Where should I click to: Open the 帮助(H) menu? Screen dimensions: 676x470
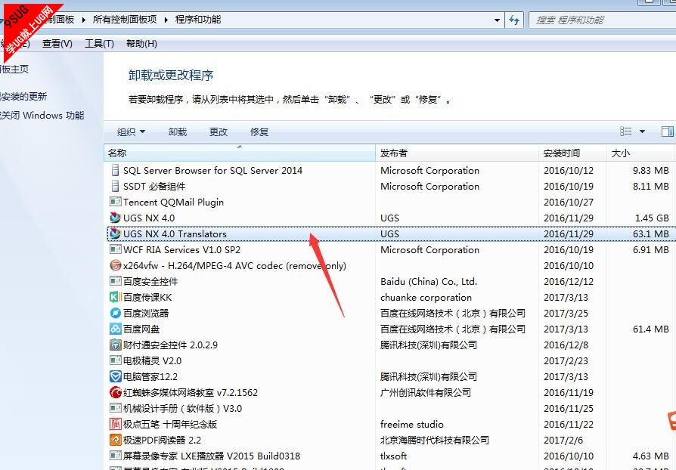coord(141,44)
